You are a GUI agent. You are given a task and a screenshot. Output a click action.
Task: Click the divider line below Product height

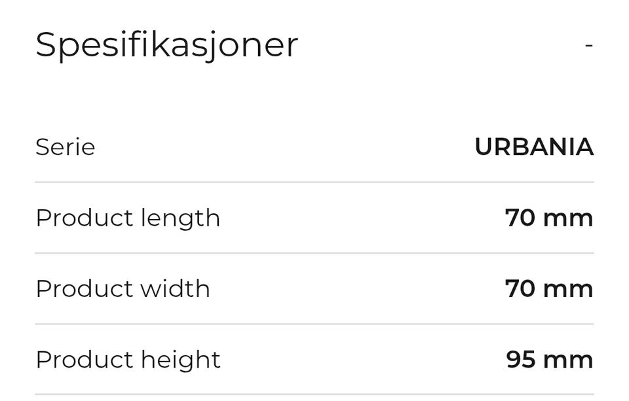pos(314,394)
